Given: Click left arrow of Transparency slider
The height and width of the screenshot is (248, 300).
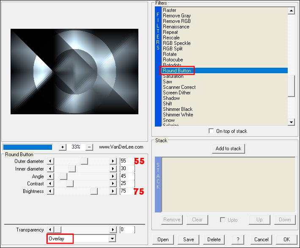Looking at the screenshot, I should tap(50, 230).
